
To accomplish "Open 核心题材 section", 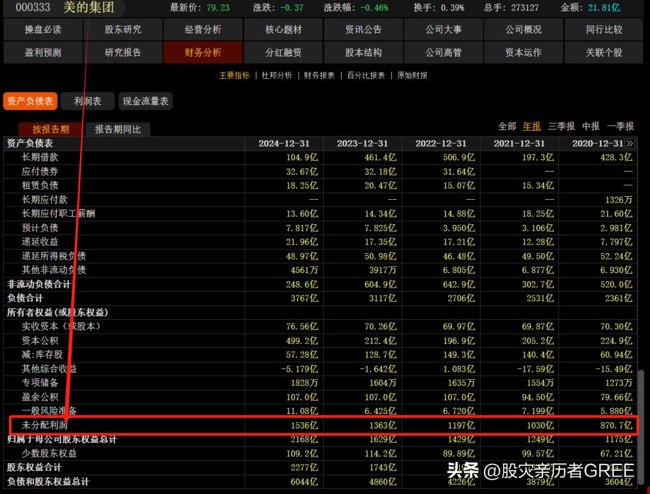I will click(283, 29).
